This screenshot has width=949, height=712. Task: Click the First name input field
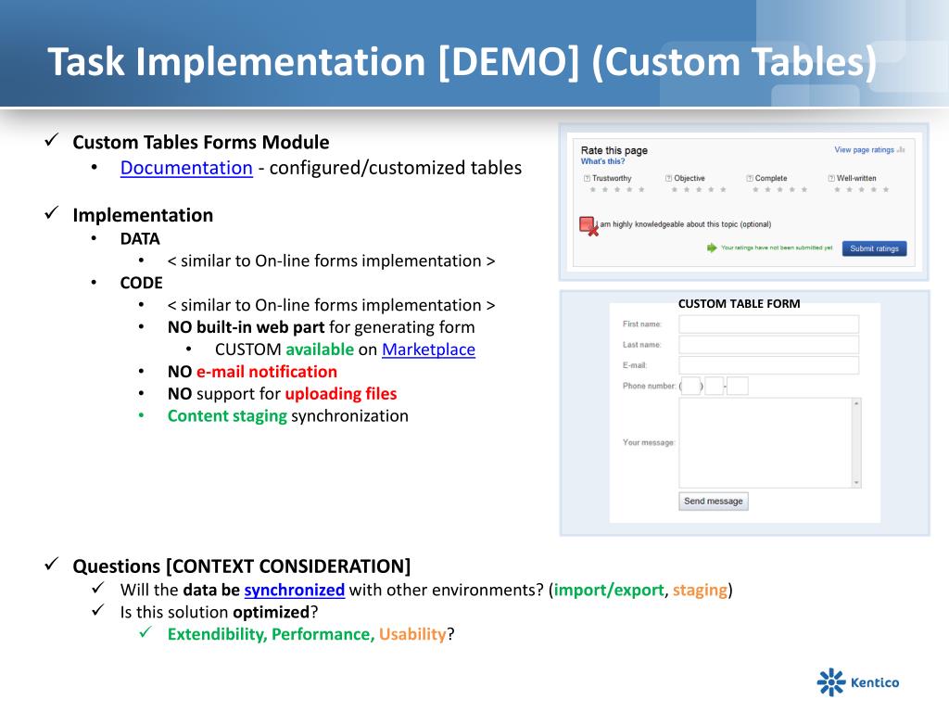[x=768, y=324]
